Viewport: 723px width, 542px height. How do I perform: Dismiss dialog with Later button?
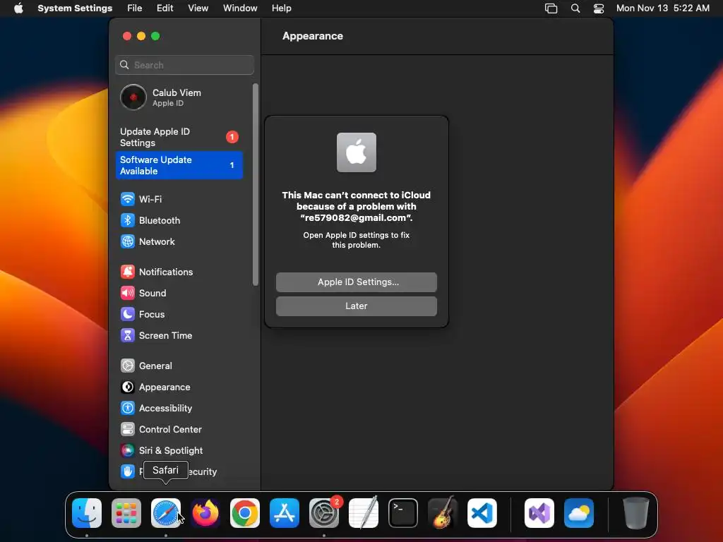pos(357,306)
